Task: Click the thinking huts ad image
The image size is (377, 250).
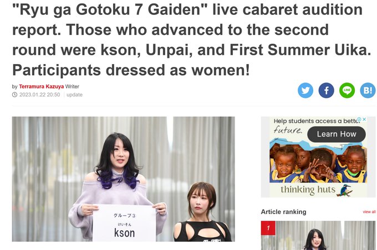Action: tap(318, 162)
